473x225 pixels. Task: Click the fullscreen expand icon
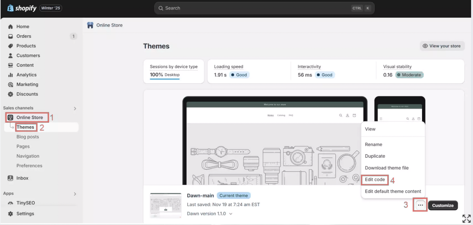466,219
